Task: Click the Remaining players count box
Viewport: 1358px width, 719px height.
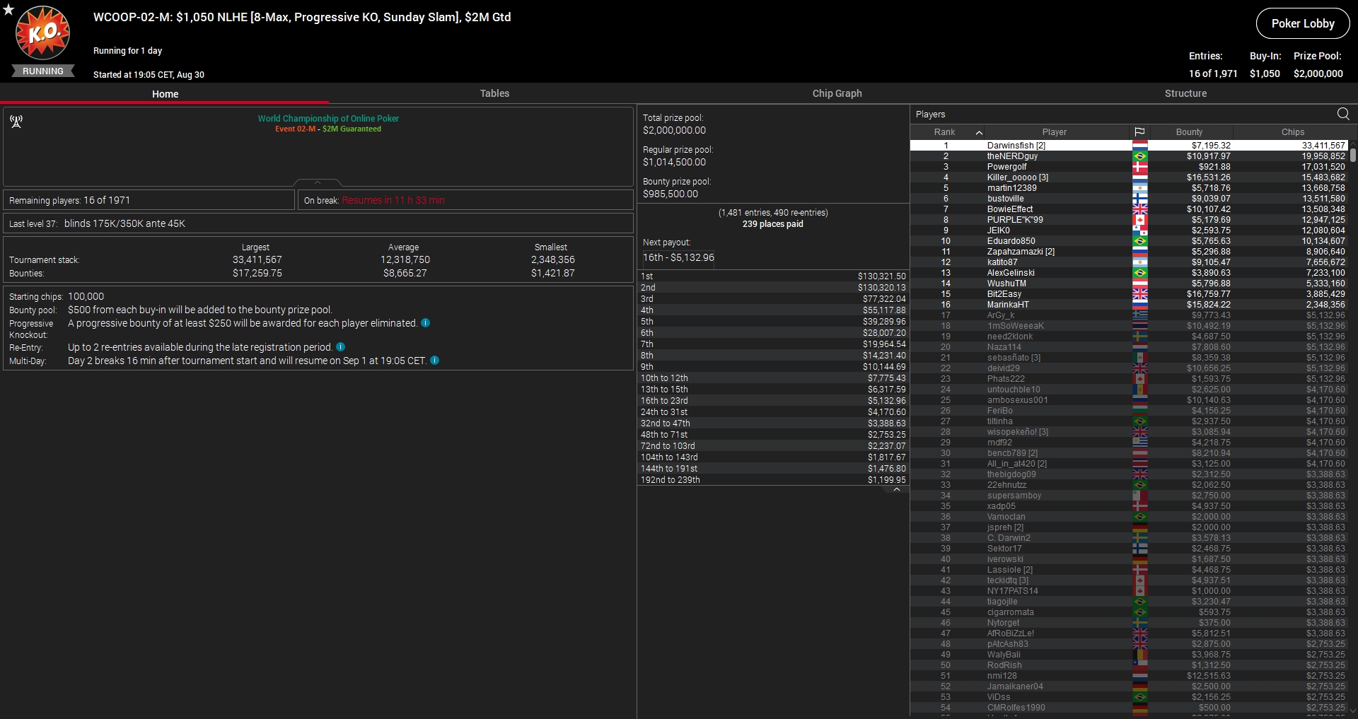Action: pos(149,200)
